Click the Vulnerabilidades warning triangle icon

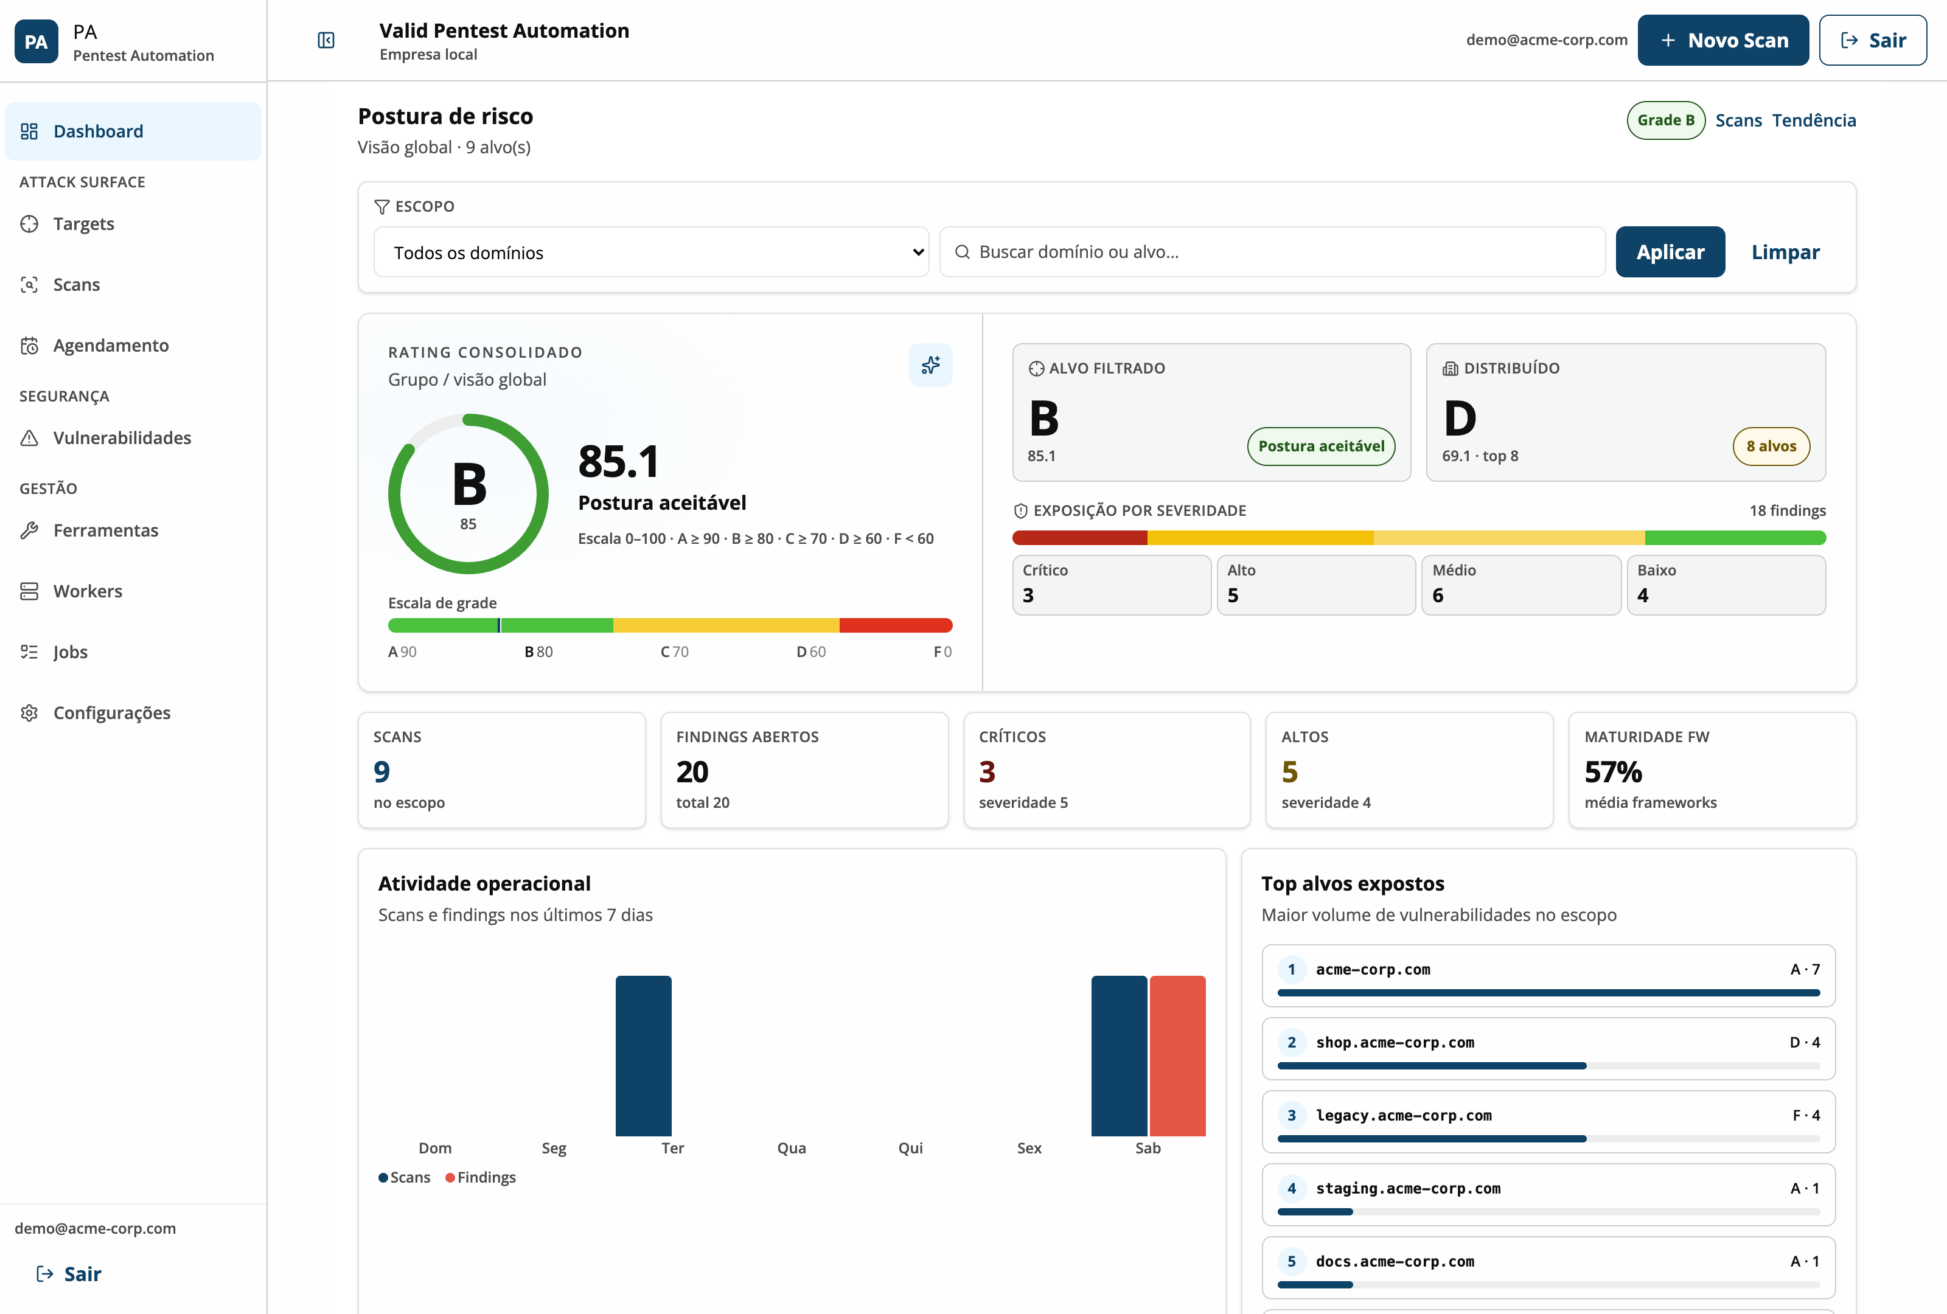coord(29,438)
